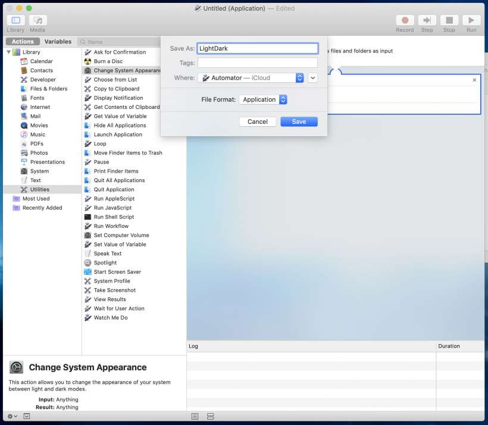Viewport: 488px width, 425px height.
Task: Select Start Screen Saver action
Action: pyautogui.click(x=117, y=272)
